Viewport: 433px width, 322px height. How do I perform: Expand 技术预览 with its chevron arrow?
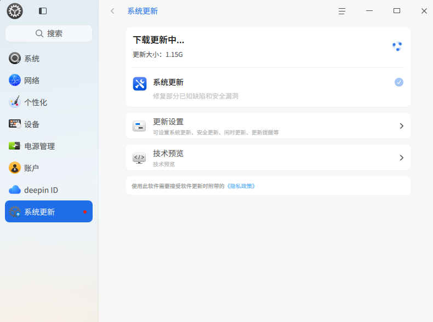pos(402,158)
